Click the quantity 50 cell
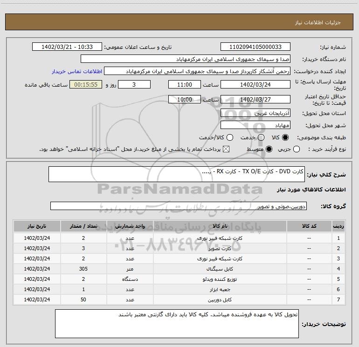Viewport: 359px width, 347px height. (83, 299)
